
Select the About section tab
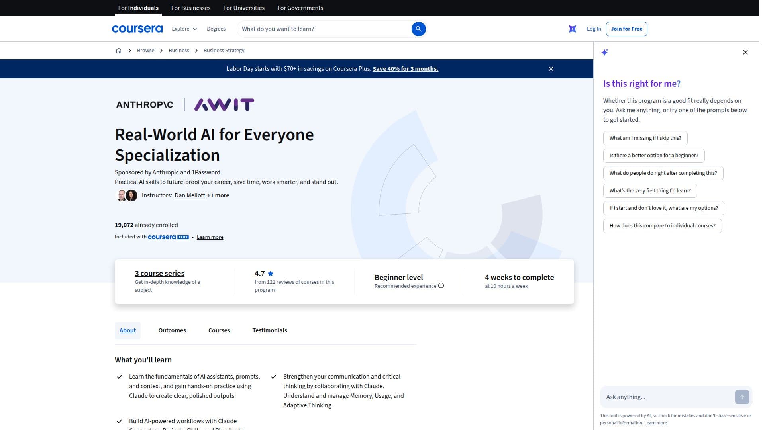127,330
